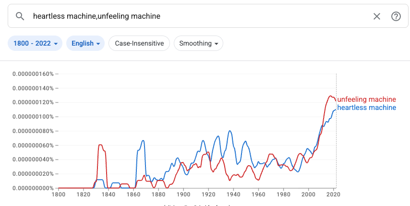
Task: Click the red line peak near 1835
Action: tap(100, 145)
